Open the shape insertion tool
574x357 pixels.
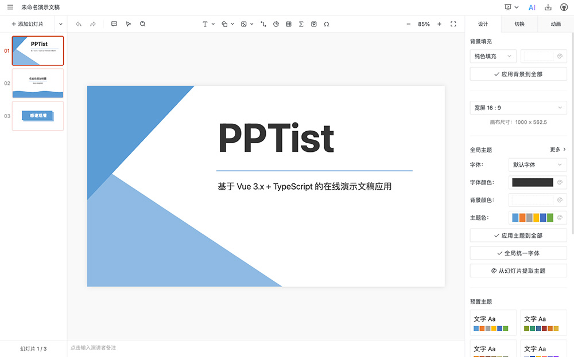tap(224, 23)
